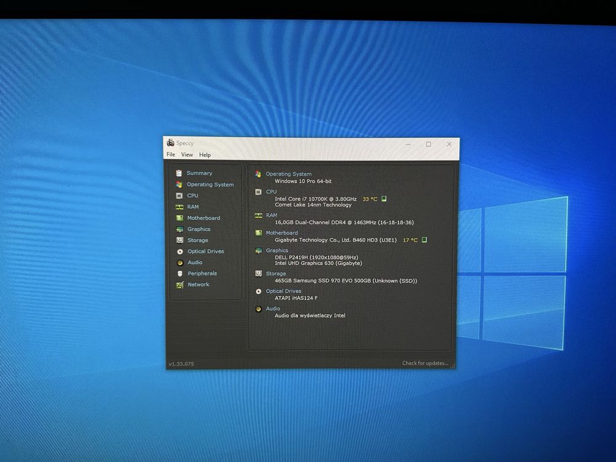The image size is (616, 462).
Task: Select the Graphics label in sidebar
Action: (x=199, y=229)
